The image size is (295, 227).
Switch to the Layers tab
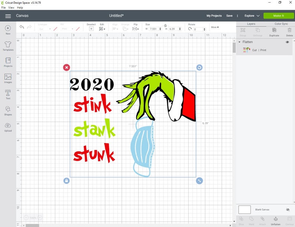click(x=251, y=24)
